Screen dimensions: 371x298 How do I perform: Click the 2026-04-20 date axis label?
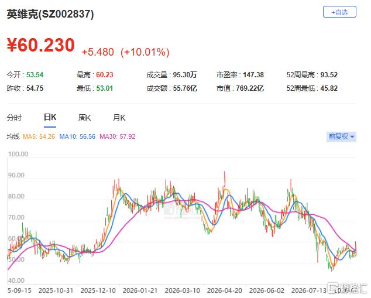(224, 290)
